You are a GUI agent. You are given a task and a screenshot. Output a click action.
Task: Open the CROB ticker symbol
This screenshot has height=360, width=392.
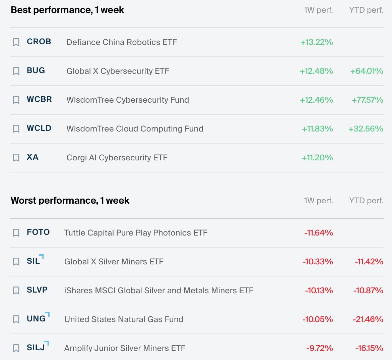[x=39, y=42]
